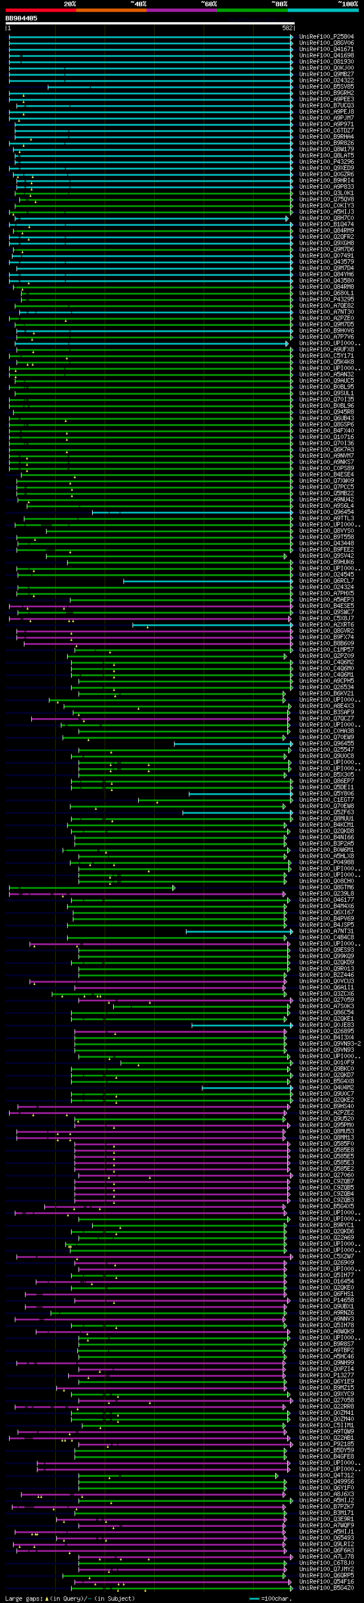Select hit UniRef100_Q8GVR2
The height and width of the screenshot is (1603, 364).
(326, 631)
